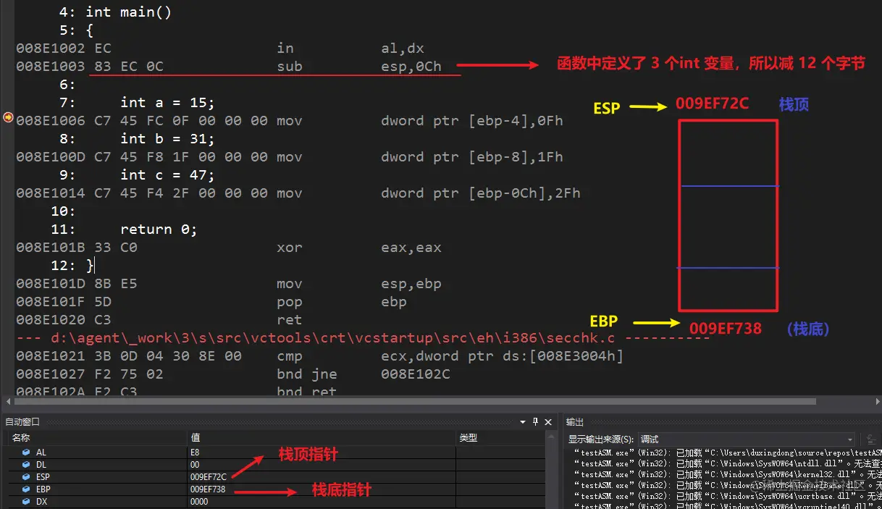The height and width of the screenshot is (509, 882).
Task: Select the AL row name
Action: point(41,453)
